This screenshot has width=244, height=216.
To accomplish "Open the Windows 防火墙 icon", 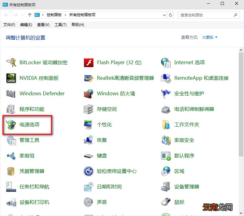I will point(89,94).
